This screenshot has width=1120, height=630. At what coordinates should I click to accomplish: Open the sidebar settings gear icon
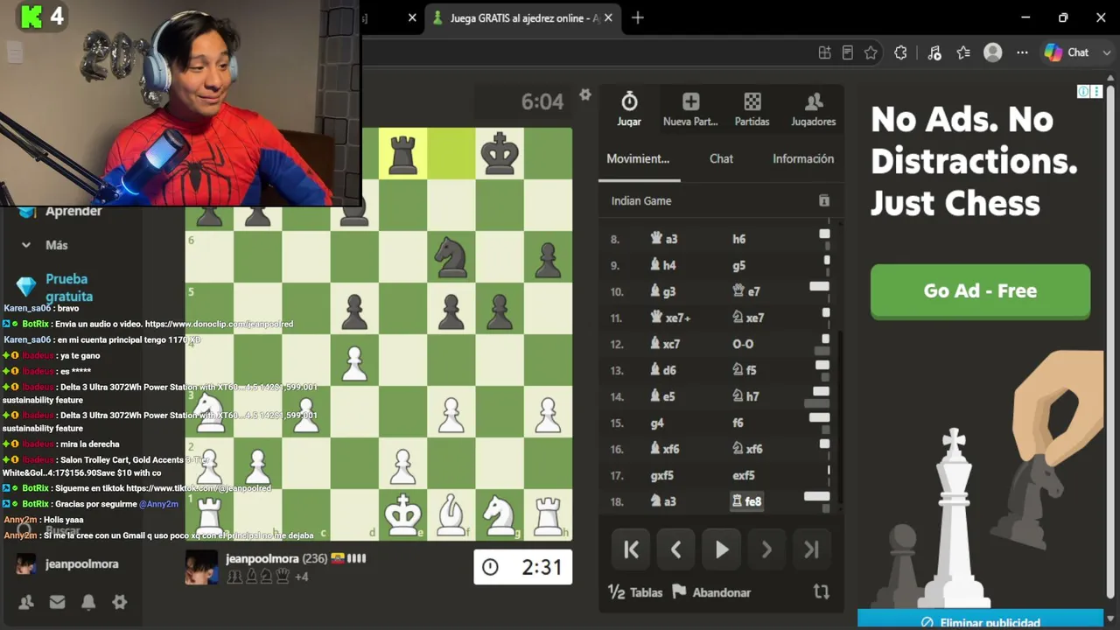point(120,602)
